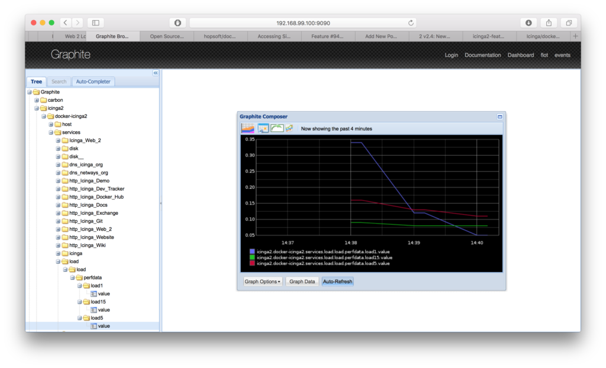Open the Dashboard link
Viewport: 606px width, 368px height.
point(521,55)
